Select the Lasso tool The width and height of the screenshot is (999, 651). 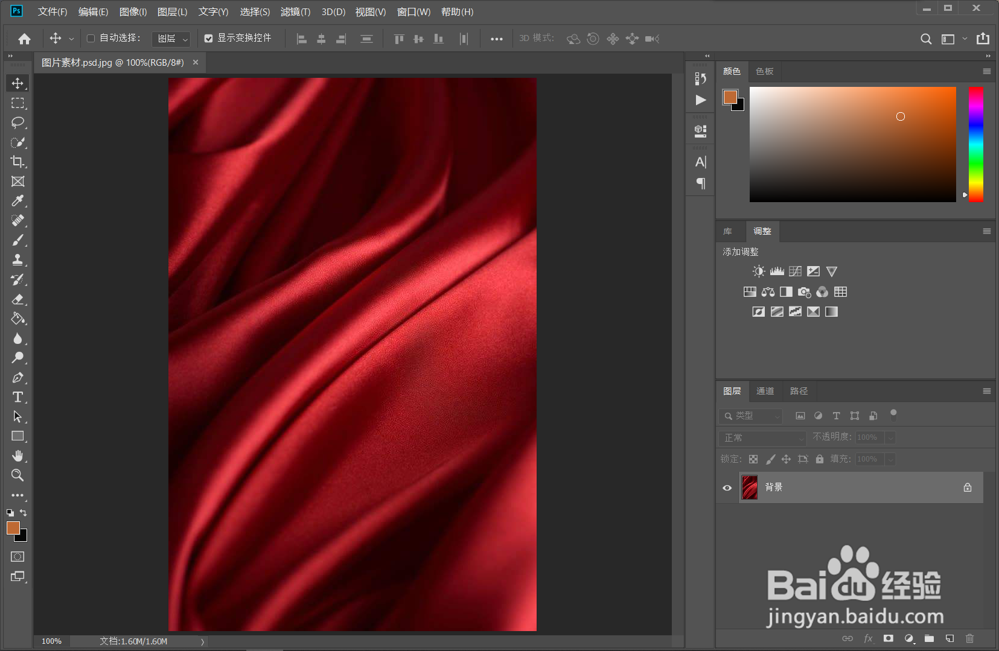pyautogui.click(x=18, y=122)
